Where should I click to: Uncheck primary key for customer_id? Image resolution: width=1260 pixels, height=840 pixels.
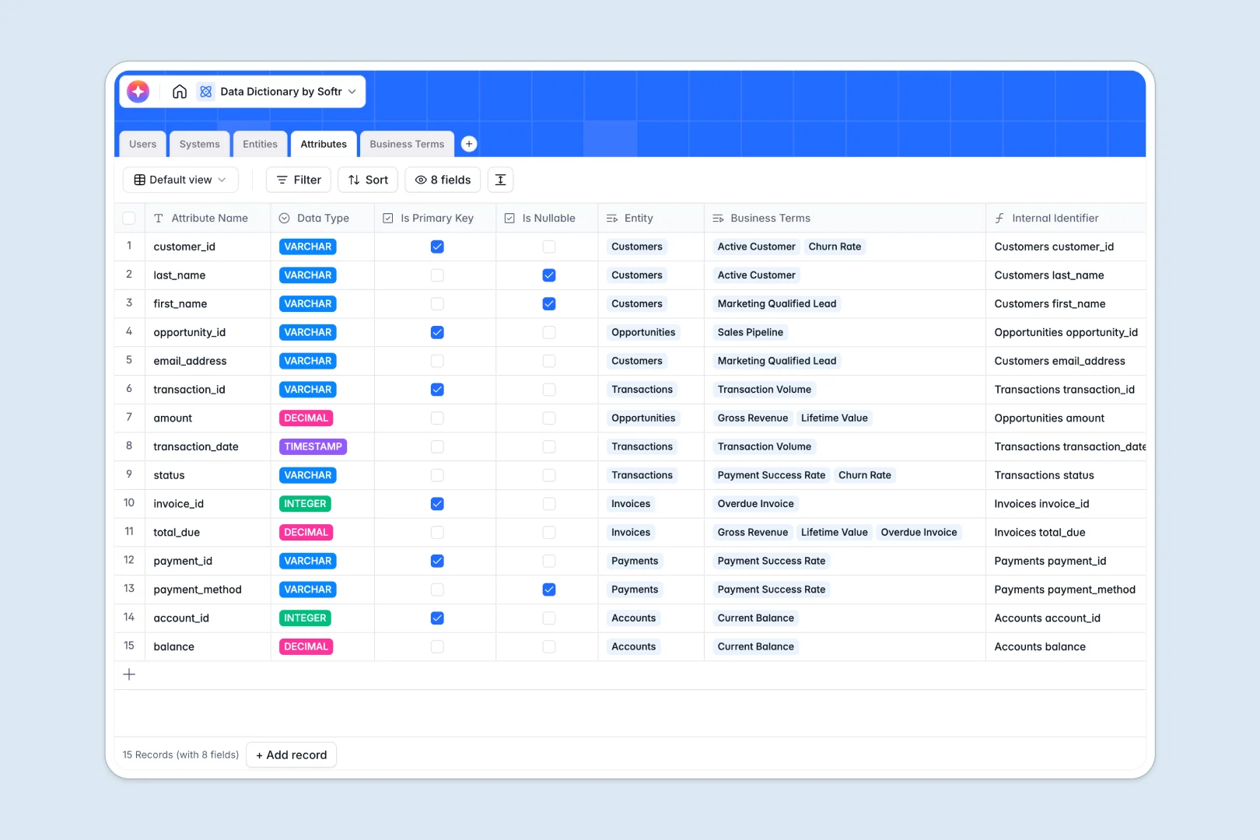(437, 247)
